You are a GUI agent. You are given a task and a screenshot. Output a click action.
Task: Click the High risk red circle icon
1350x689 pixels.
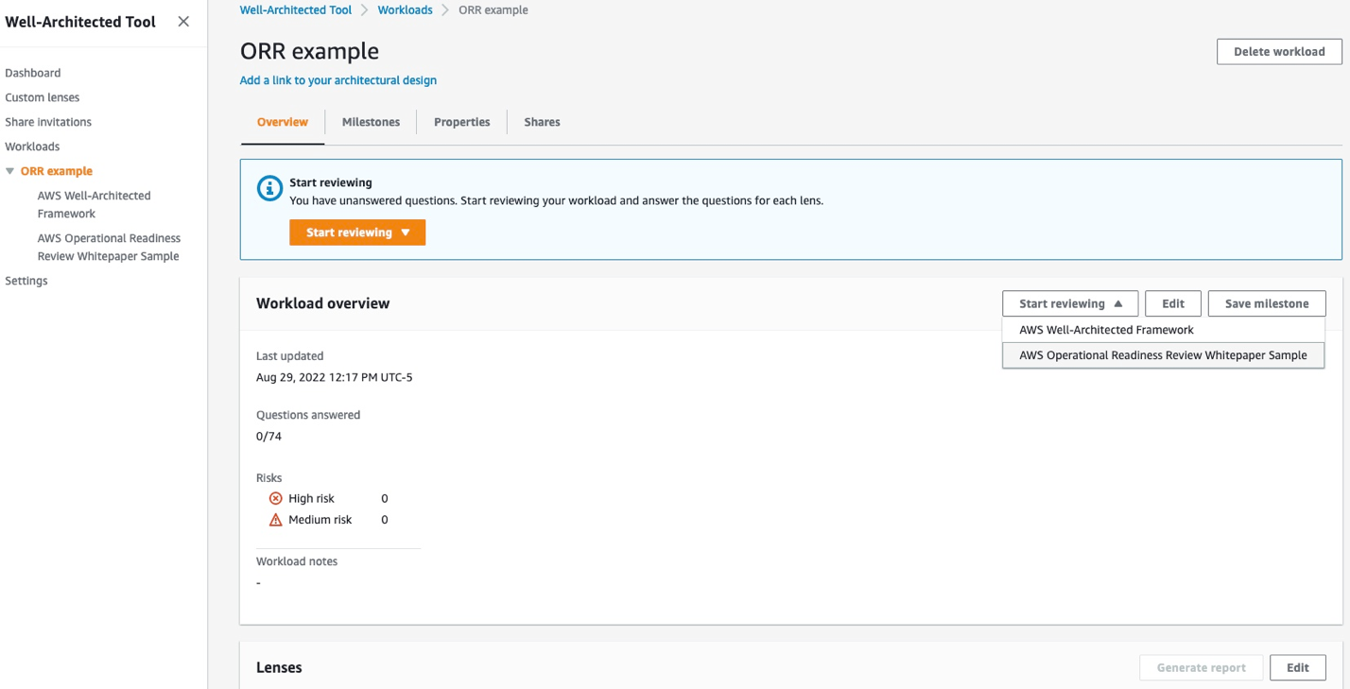pos(275,498)
